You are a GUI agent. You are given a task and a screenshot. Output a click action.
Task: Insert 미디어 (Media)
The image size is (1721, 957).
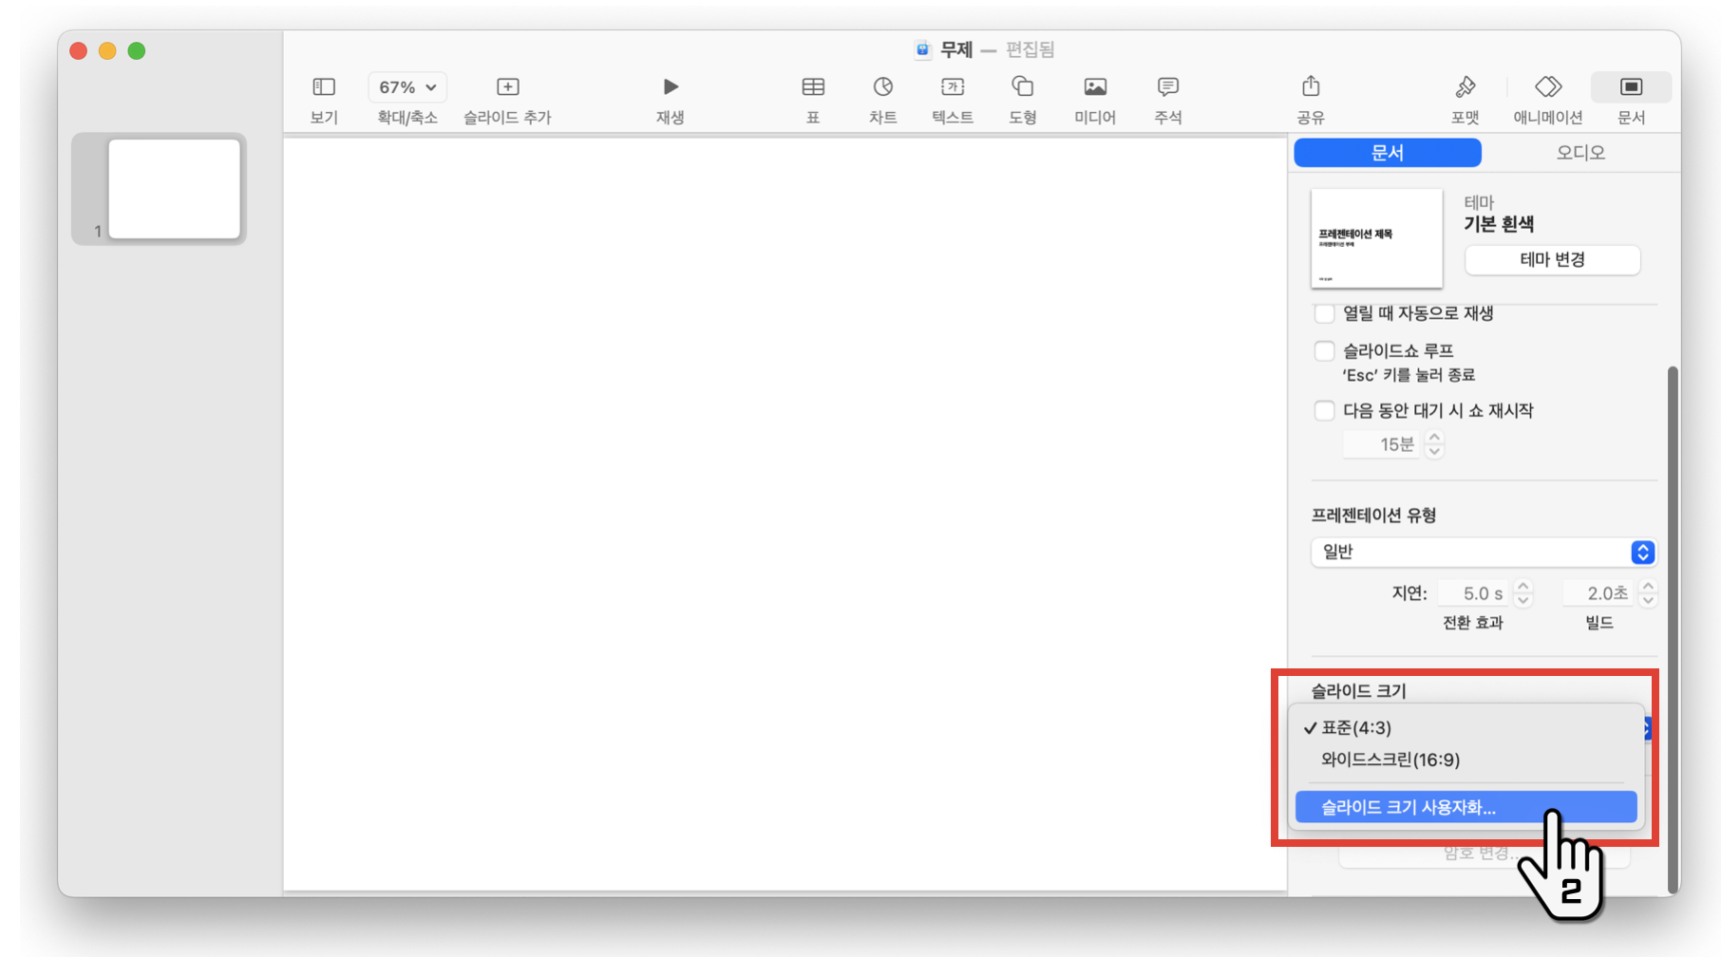(1094, 98)
